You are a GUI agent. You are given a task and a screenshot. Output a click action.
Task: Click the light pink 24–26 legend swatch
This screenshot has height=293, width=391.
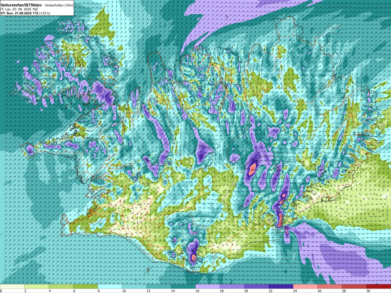click(x=305, y=287)
